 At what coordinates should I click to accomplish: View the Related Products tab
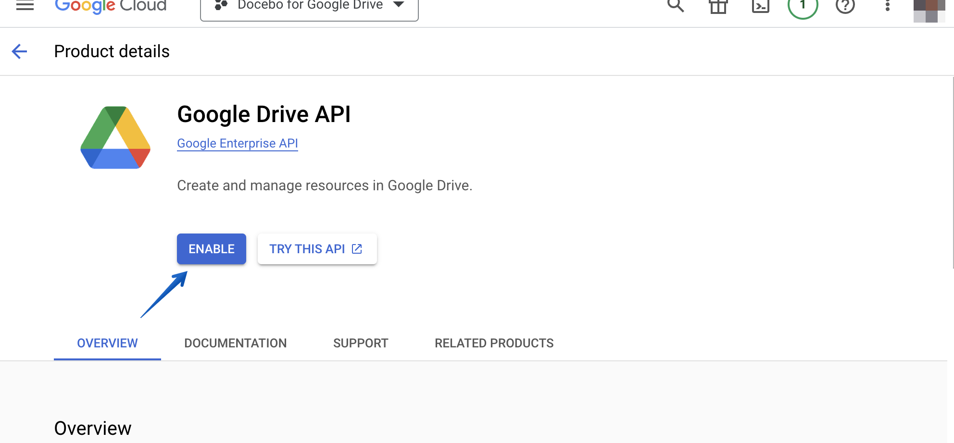[x=494, y=343]
